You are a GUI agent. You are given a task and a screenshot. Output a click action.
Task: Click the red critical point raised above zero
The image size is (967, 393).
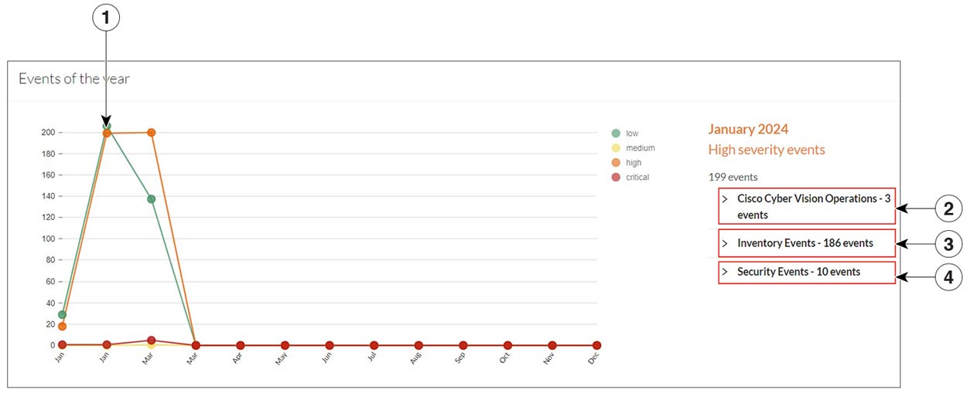[151, 340]
